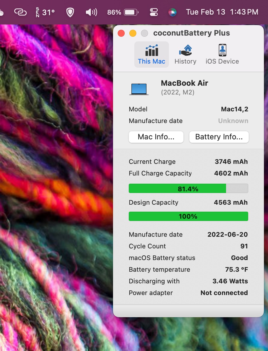Open Siri from the menu bar

172,12
